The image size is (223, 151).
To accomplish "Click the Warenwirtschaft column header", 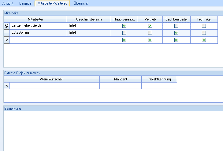I will tap(51, 79).
